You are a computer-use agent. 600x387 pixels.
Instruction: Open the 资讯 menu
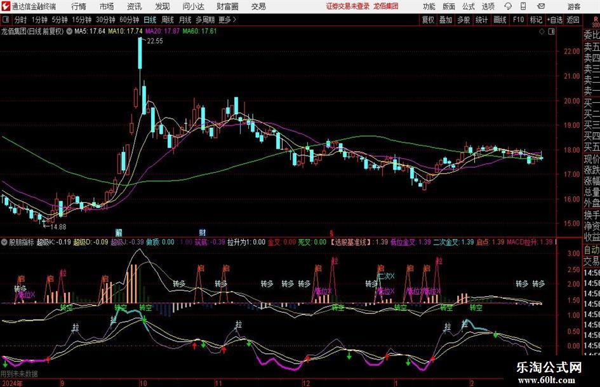click(135, 6)
